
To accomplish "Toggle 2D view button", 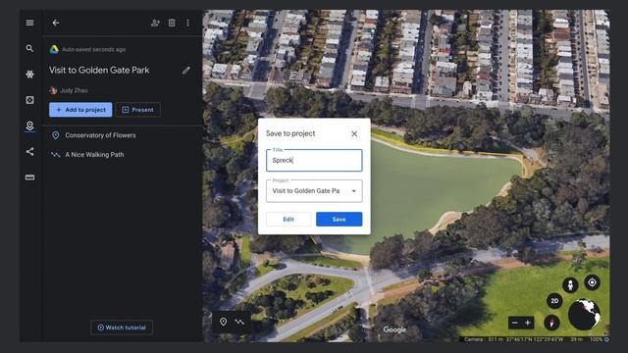I will (554, 301).
